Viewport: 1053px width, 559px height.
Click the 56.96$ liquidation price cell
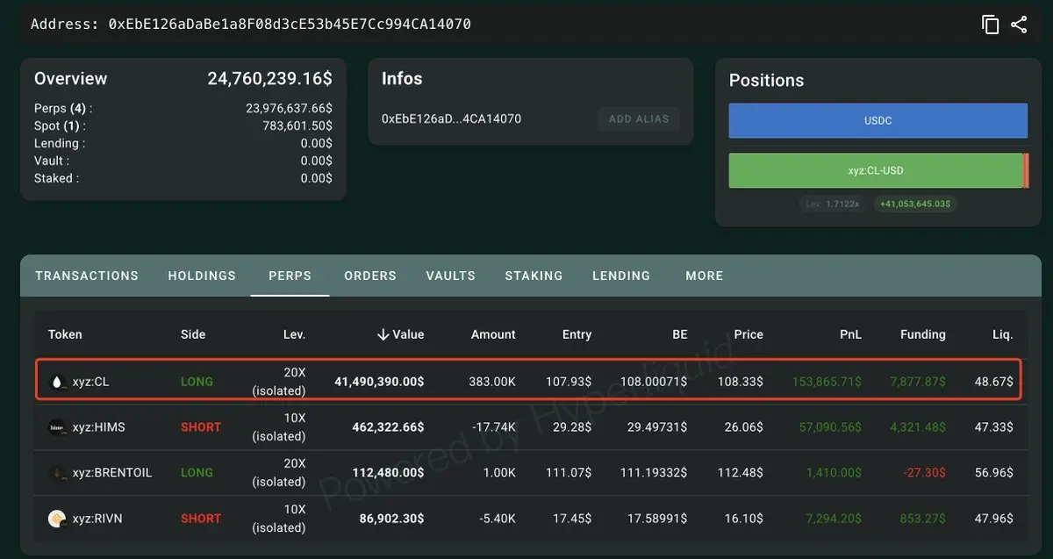click(x=993, y=473)
